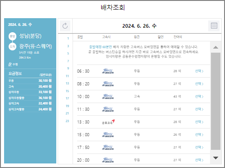Click the 잔여석 column header
The width and height of the screenshot is (225, 168).
pyautogui.click(x=178, y=37)
